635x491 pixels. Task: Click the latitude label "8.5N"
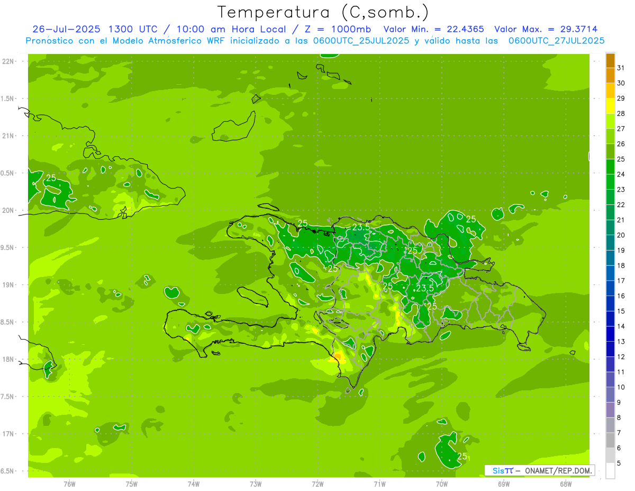[7, 322]
